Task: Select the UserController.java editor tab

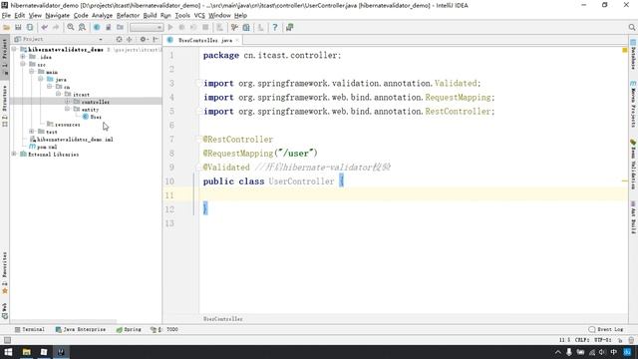Action: coord(202,40)
